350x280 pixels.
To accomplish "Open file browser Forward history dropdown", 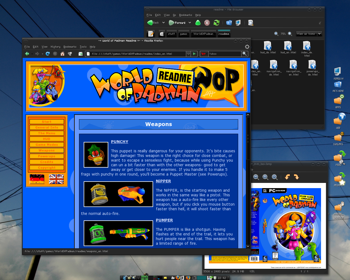I will click(x=190, y=23).
